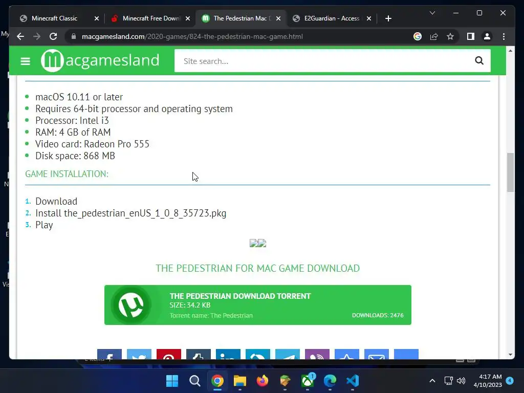Viewport: 524px width, 393px height.
Task: Open Microsoft Edge from taskbar
Action: click(330, 381)
